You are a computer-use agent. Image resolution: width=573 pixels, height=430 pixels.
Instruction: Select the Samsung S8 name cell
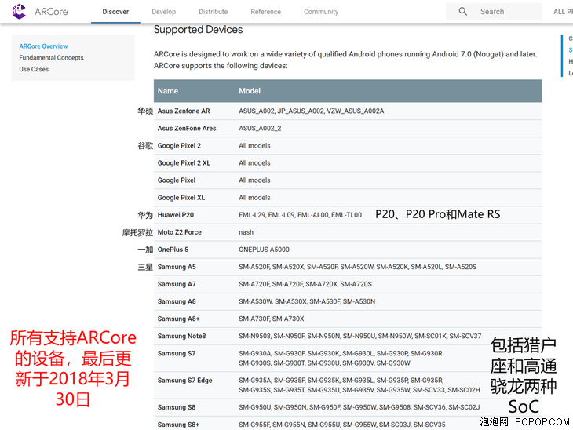click(x=176, y=407)
